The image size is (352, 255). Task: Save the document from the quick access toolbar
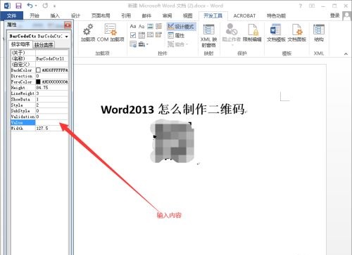pos(18,6)
